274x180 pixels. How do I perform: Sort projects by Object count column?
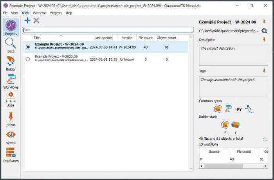point(166,38)
